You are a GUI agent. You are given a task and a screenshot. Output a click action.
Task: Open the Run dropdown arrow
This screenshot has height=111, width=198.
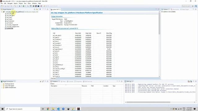(25, 6)
